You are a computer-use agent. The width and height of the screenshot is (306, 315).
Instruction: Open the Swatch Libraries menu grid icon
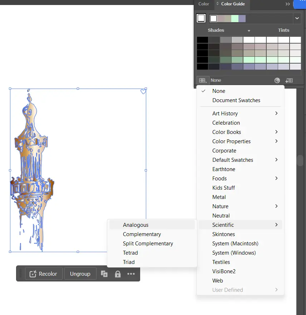tap(202, 80)
